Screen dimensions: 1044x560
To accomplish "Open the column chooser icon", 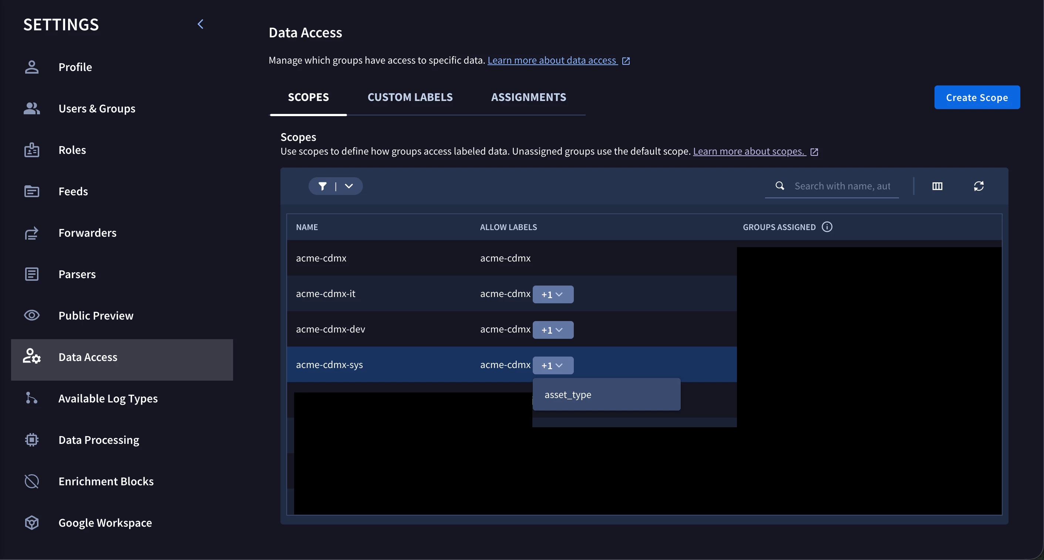I will pyautogui.click(x=937, y=186).
